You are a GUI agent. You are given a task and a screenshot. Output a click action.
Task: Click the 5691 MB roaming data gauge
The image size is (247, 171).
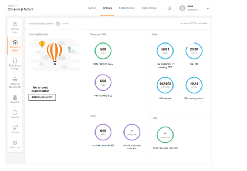pyautogui.click(x=165, y=52)
